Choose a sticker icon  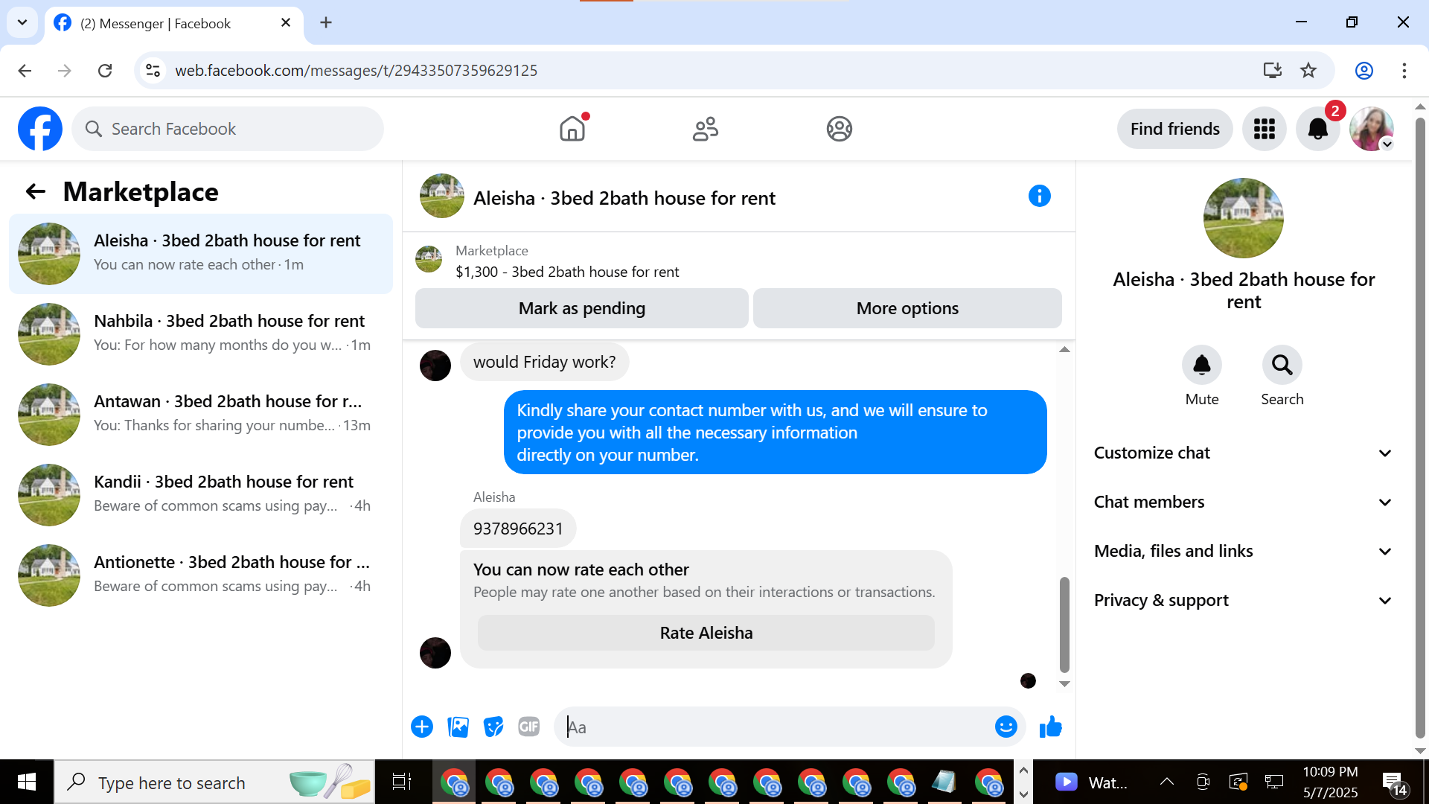[x=493, y=727]
